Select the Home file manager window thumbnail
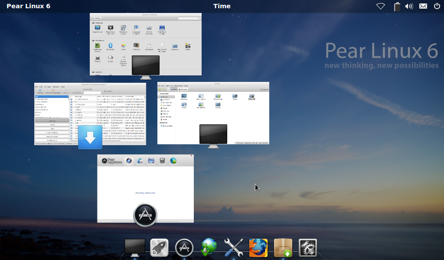 point(213,113)
